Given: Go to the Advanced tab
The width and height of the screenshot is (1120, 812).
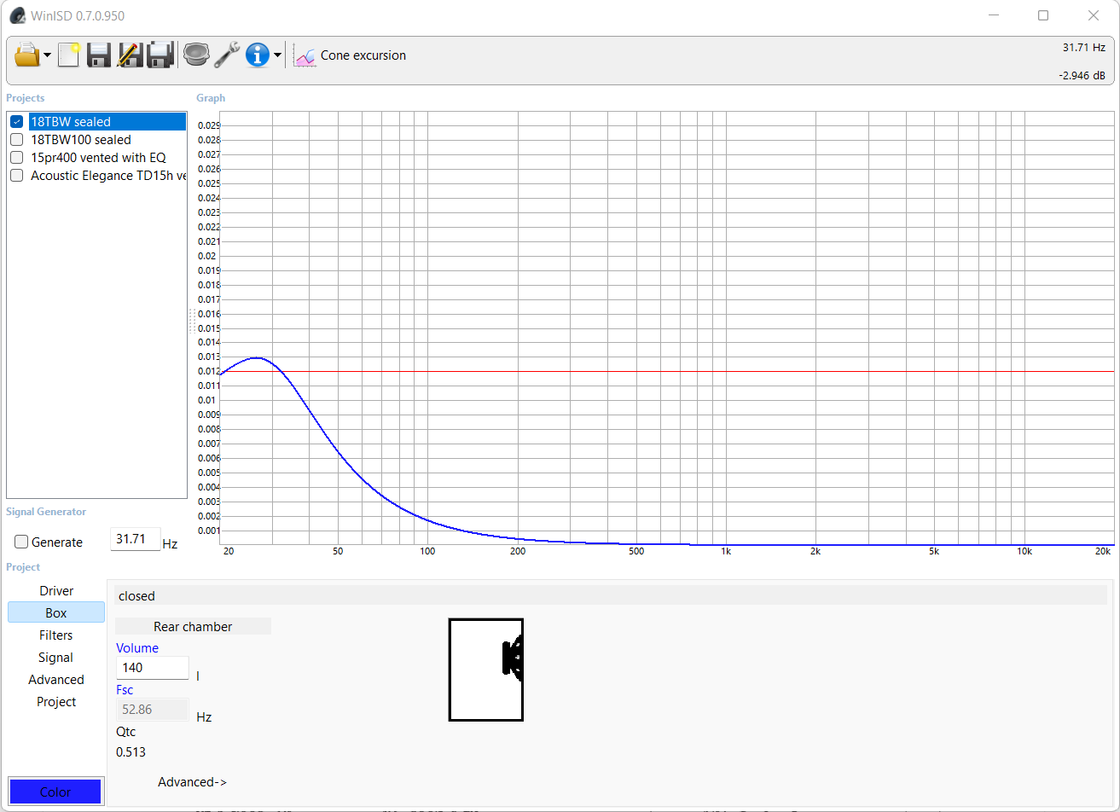Looking at the screenshot, I should click(56, 680).
